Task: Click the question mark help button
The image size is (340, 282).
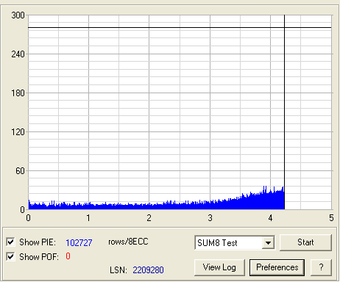Action: (321, 267)
